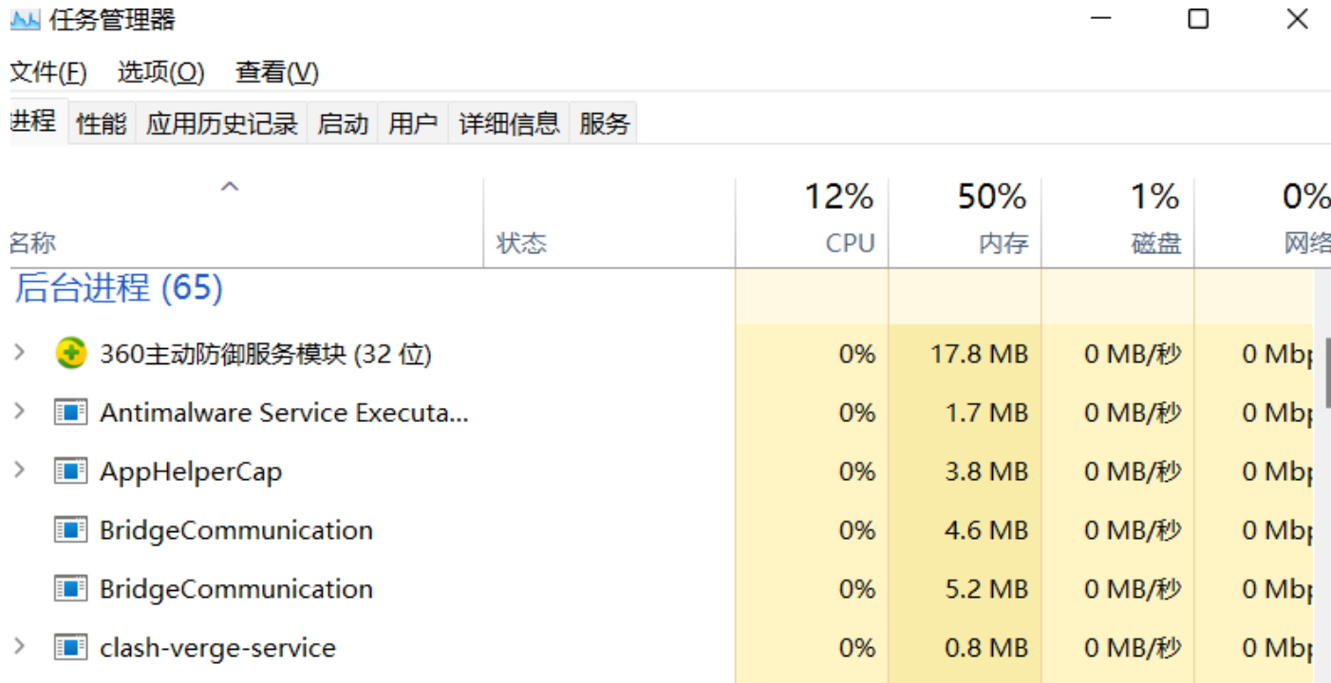1331x683 pixels.
Task: Switch to the 性能 tab
Action: click(x=102, y=123)
